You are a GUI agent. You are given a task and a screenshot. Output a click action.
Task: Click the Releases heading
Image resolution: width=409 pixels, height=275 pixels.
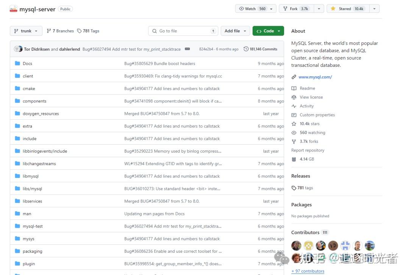tap(300, 176)
